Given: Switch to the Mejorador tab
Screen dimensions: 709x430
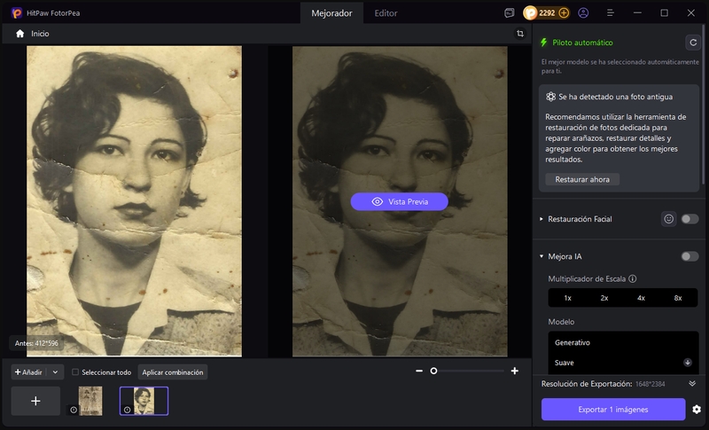Looking at the screenshot, I should coord(331,13).
